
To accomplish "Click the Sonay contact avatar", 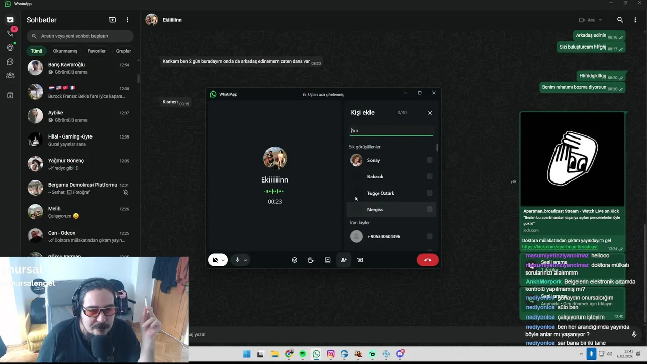I will click(356, 160).
